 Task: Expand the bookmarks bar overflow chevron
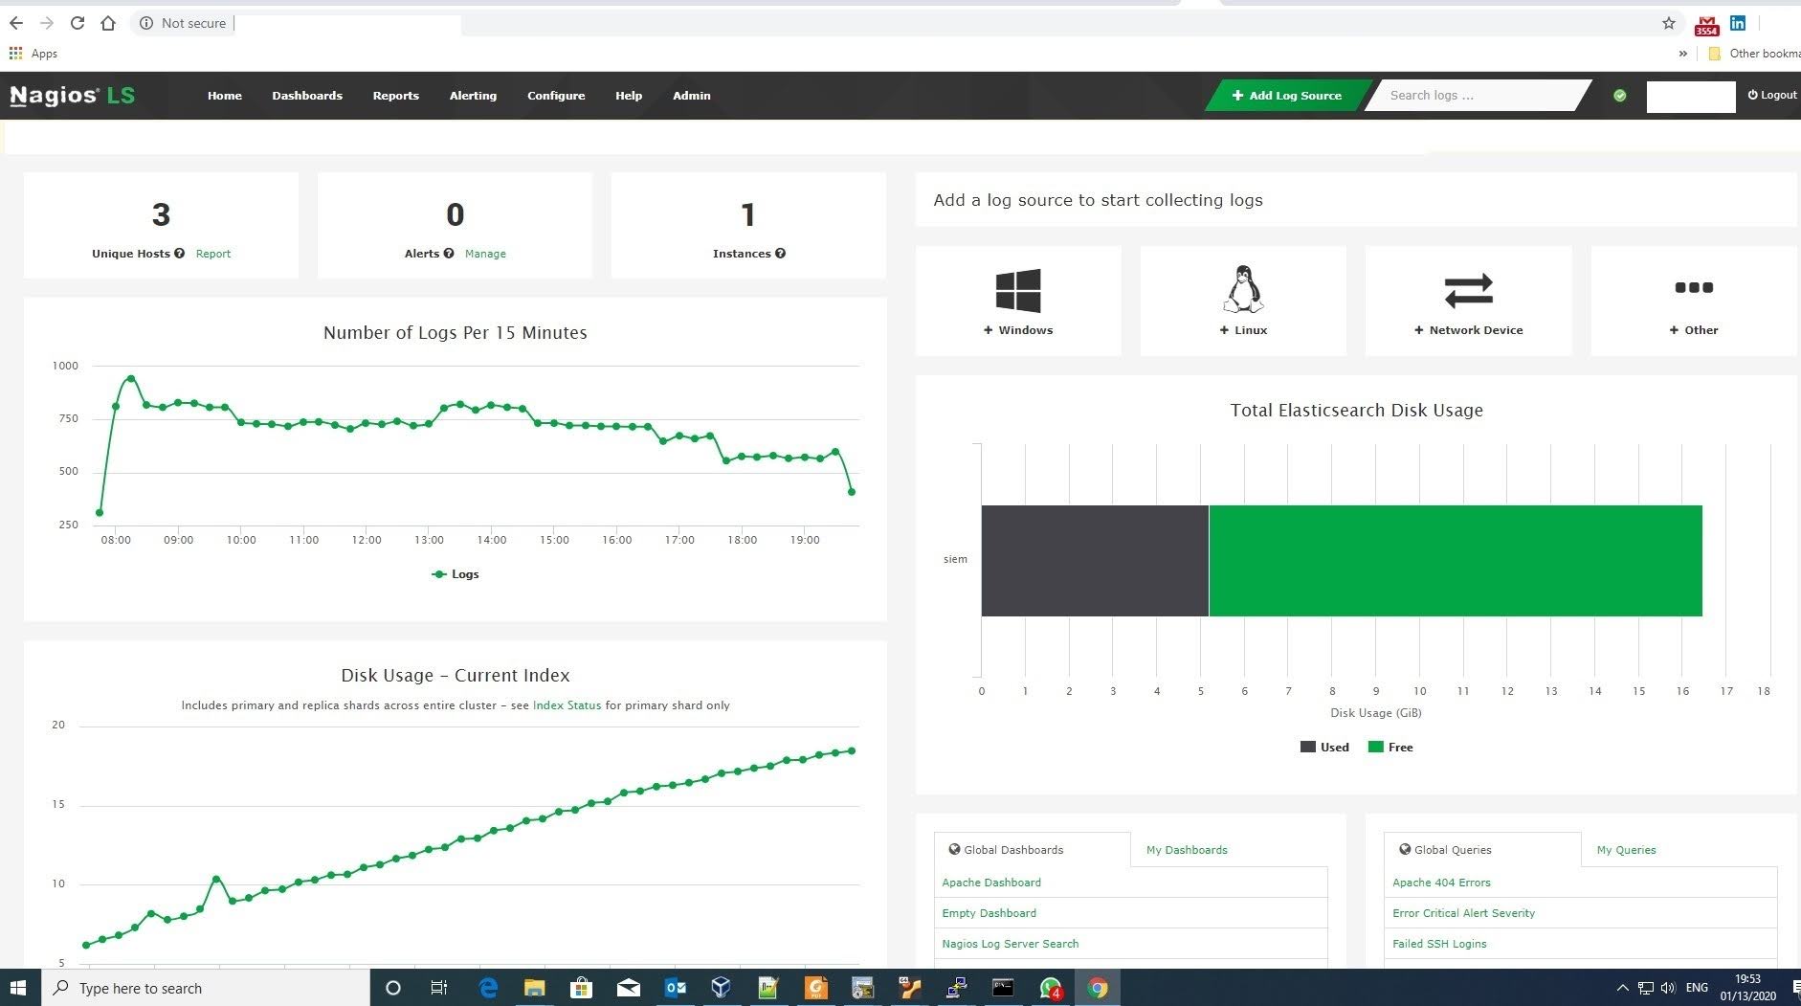pyautogui.click(x=1683, y=54)
